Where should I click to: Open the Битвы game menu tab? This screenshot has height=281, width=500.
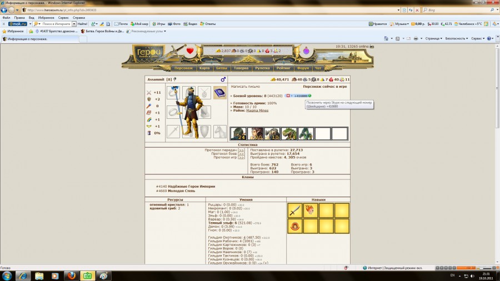pyautogui.click(x=221, y=68)
